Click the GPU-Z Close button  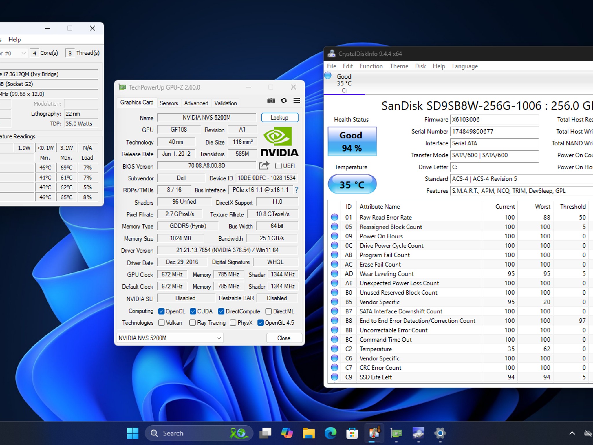click(x=284, y=338)
